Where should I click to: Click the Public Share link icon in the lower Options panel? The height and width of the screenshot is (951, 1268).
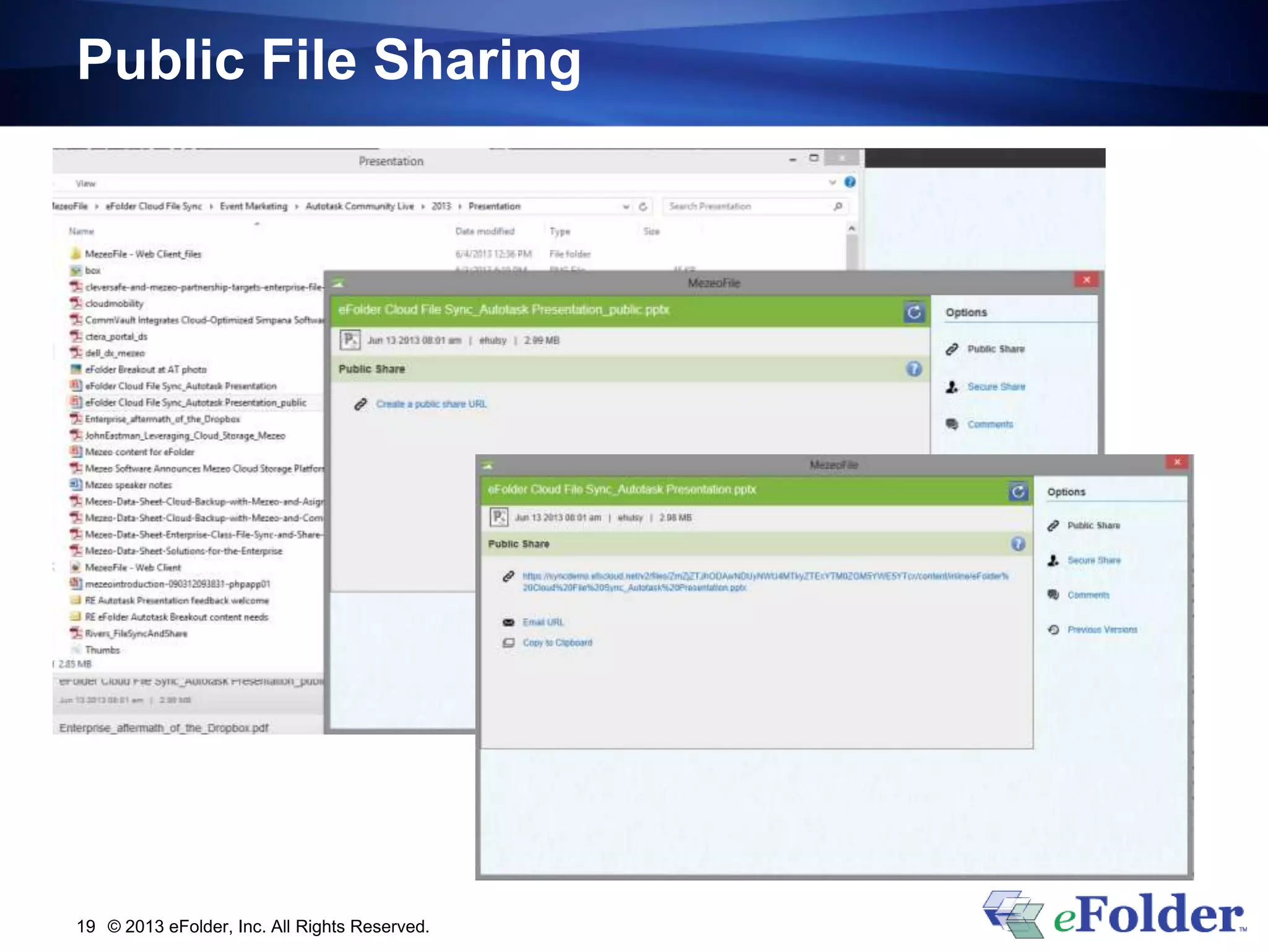coord(1053,526)
